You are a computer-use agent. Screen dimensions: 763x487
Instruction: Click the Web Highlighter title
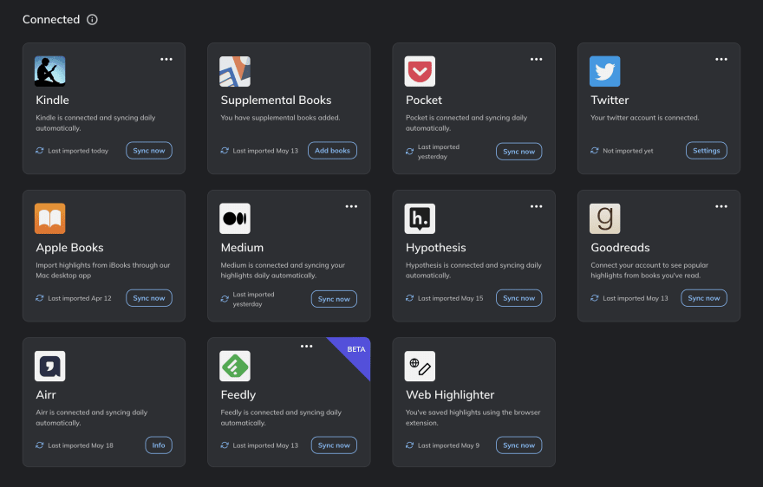tap(450, 394)
